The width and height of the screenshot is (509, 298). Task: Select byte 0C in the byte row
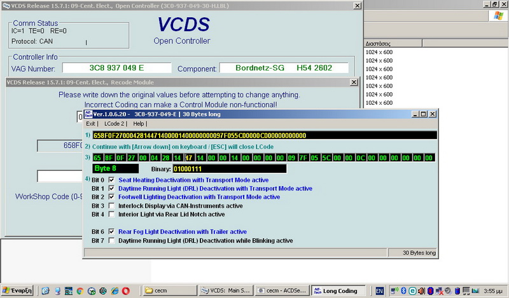[360, 158]
